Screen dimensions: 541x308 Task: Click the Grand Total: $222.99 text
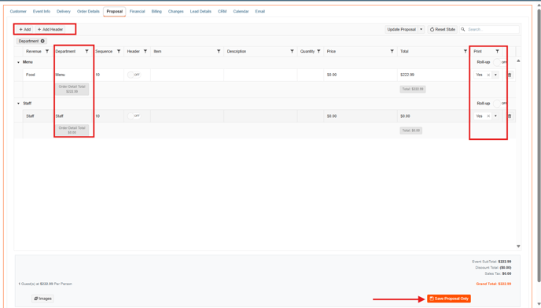point(493,284)
